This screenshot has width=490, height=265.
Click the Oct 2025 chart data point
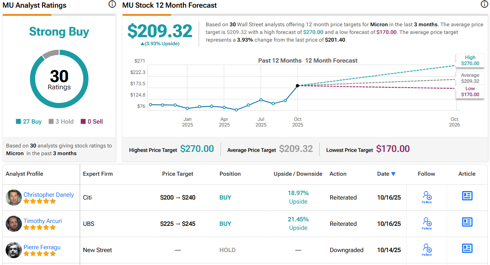click(297, 86)
